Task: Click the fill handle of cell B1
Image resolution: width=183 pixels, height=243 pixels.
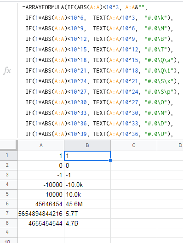Action: pyautogui.click(x=110, y=160)
